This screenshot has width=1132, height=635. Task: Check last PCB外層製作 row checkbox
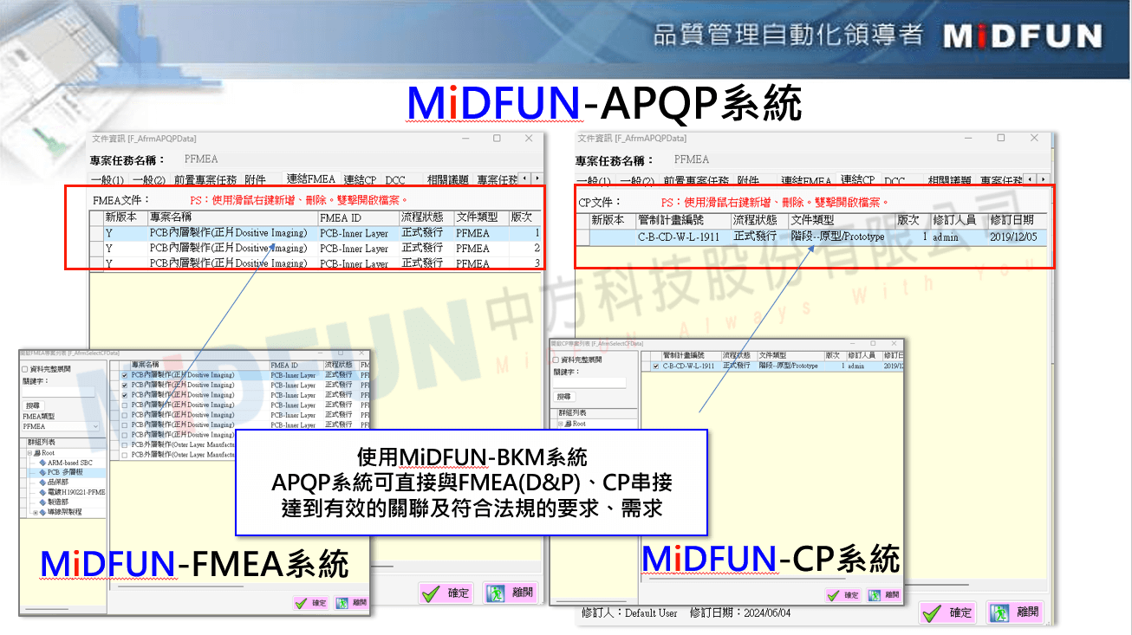(125, 454)
